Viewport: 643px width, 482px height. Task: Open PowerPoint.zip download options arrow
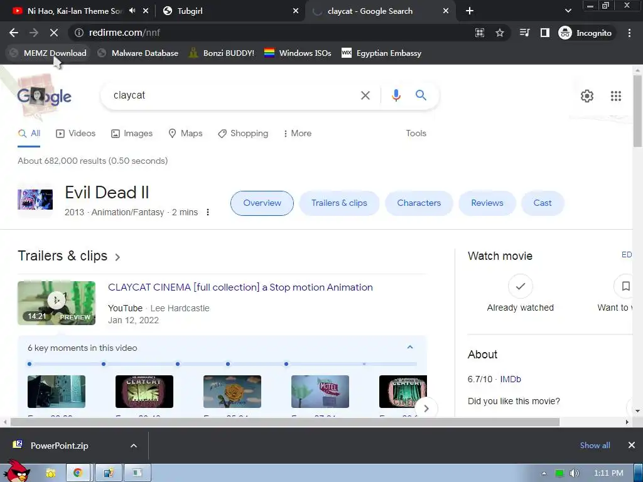coord(134,446)
